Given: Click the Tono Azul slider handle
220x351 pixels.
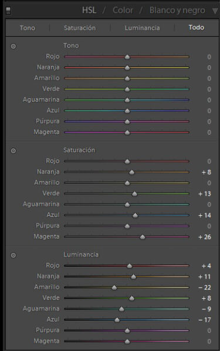Looking at the screenshot, I should [x=127, y=111].
